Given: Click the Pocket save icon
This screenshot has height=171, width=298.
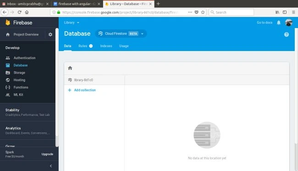Looking at the screenshot, I should tap(197, 12).
